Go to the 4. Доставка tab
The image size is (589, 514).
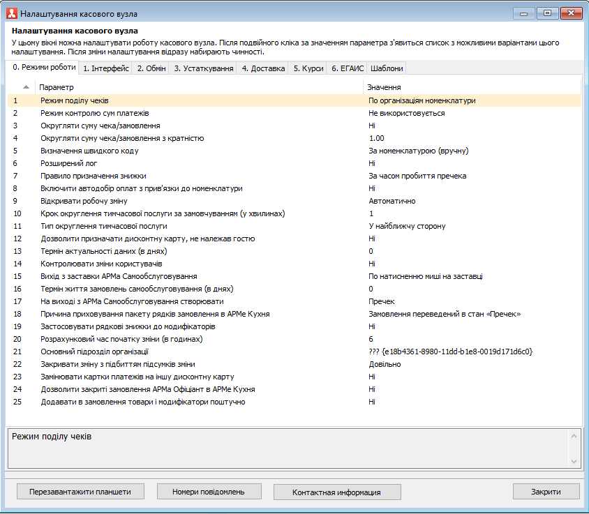(263, 68)
